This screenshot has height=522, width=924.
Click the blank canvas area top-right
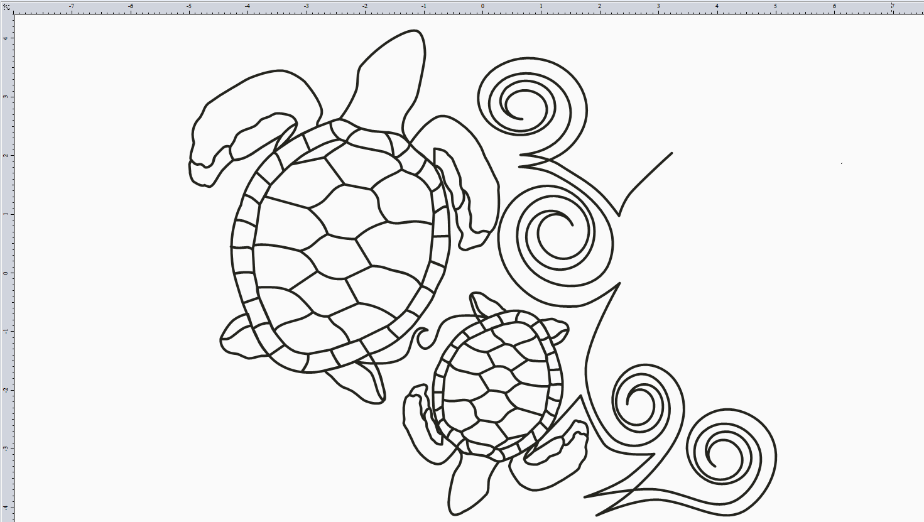pyautogui.click(x=785, y=75)
